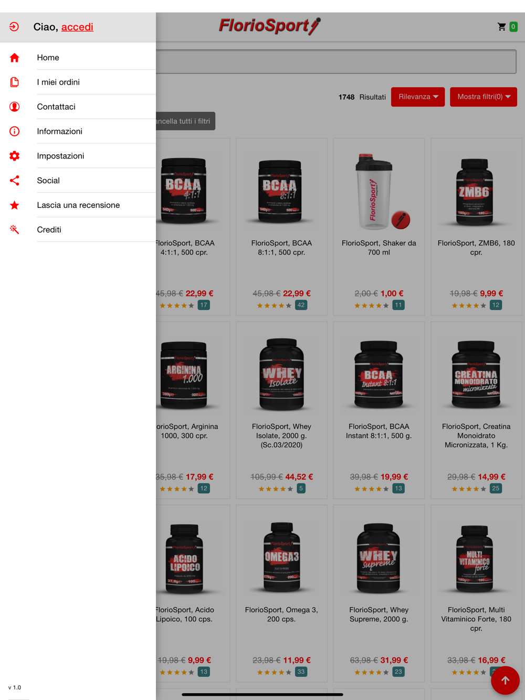Click the Social share icon
Screen dimensions: 525x700
coord(15,181)
